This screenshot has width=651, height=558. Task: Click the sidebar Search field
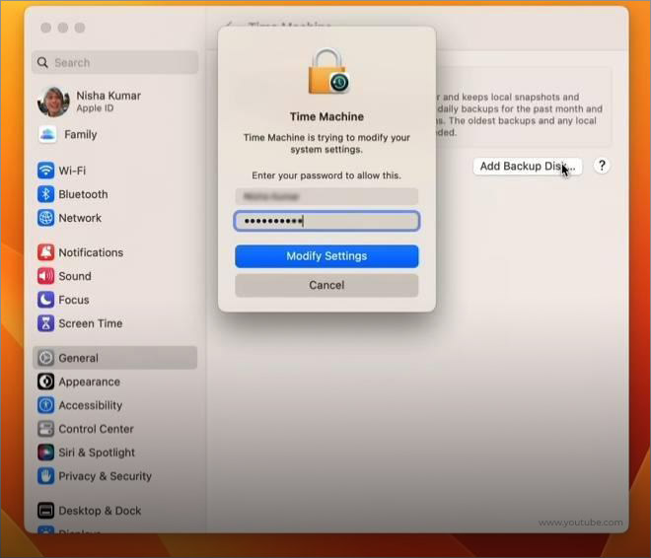(115, 63)
